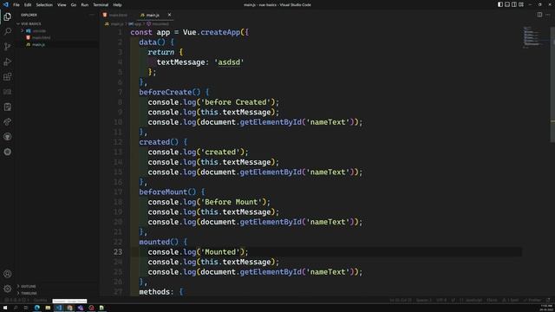
Task: Click the split editor right icon
Action: [539, 15]
